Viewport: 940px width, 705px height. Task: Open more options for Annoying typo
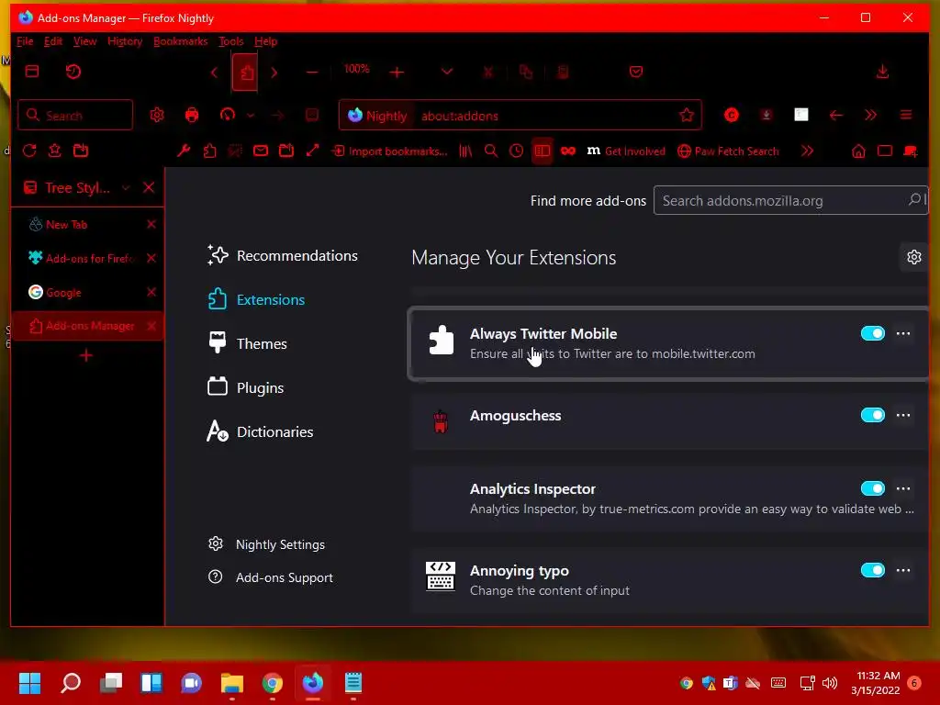pos(903,570)
